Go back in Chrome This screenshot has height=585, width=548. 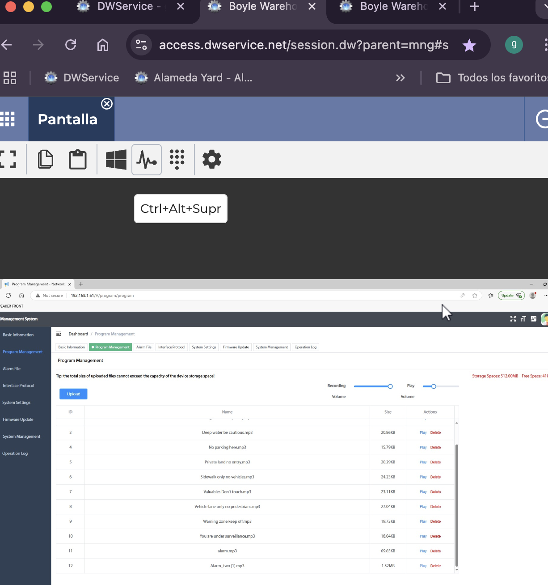coord(7,45)
